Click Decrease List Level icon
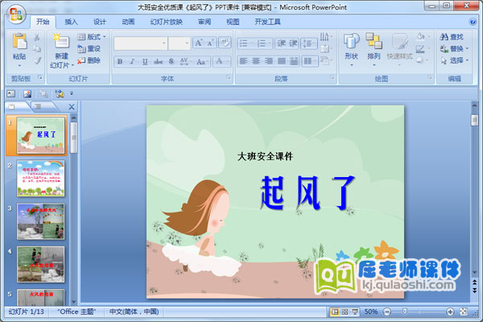This screenshot has width=483, height=322. coord(281,43)
